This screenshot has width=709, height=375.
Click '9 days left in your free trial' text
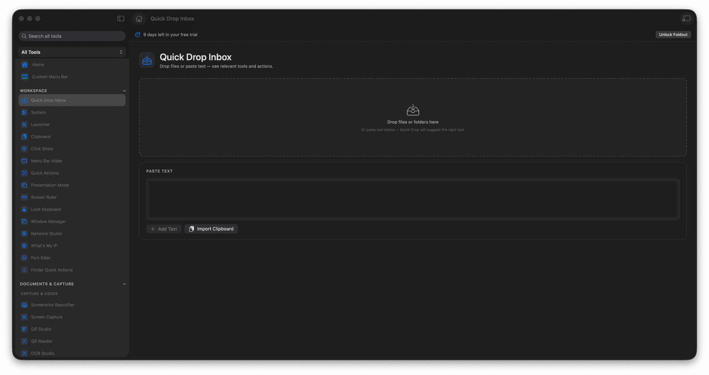click(170, 35)
